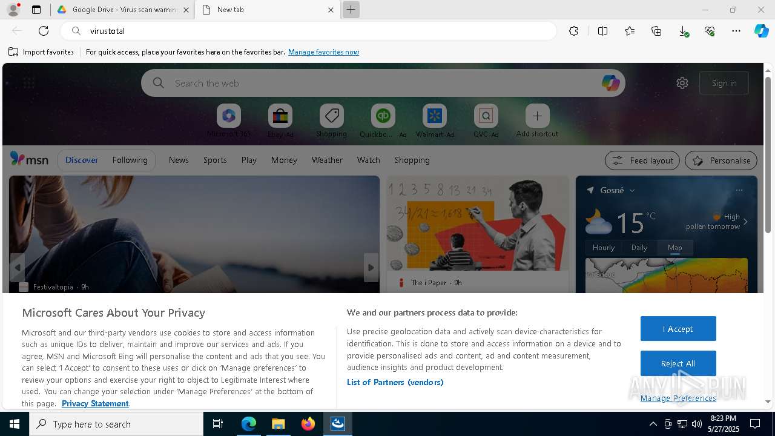Open Copilot icon in web search box
This screenshot has height=436, width=775.
pos(610,83)
